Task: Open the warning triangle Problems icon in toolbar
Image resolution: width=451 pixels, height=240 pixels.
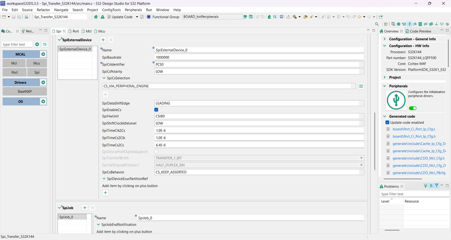Action: (102, 17)
